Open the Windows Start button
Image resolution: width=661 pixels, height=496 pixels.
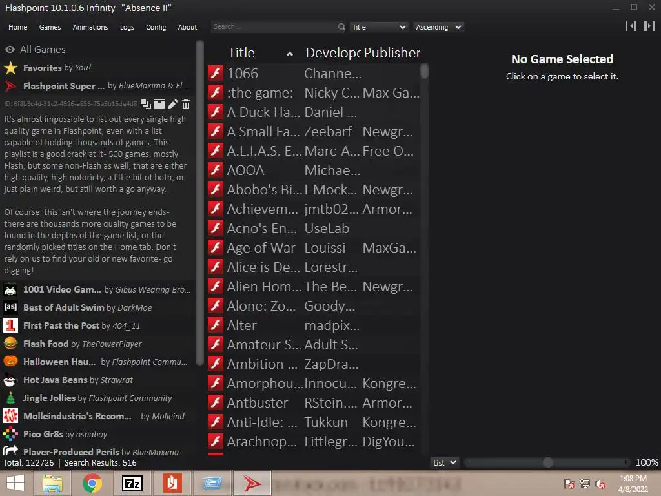[15, 483]
